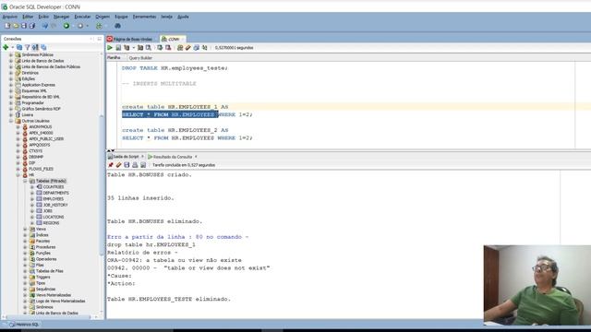Click the Explain Plan icon in worksheet toolbar
591x332 pixels.
pyautogui.click(x=127, y=48)
